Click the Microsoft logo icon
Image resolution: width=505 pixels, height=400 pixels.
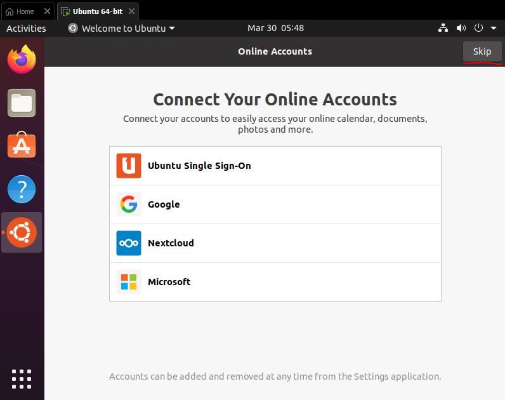(129, 282)
